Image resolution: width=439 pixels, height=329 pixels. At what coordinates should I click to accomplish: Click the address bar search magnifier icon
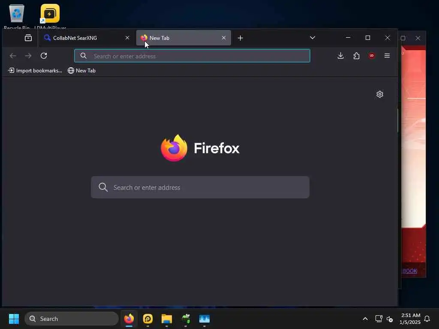coord(84,56)
